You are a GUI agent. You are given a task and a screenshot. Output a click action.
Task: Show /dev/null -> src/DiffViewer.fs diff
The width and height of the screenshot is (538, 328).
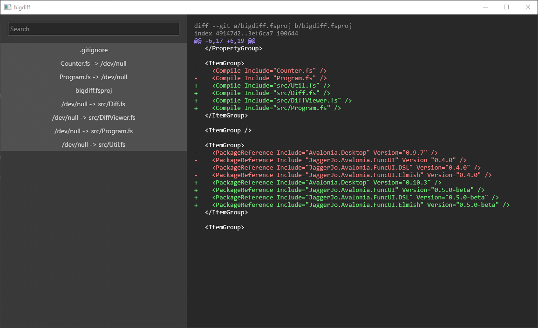click(x=94, y=118)
